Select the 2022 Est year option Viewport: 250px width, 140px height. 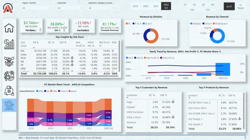coord(166,6)
